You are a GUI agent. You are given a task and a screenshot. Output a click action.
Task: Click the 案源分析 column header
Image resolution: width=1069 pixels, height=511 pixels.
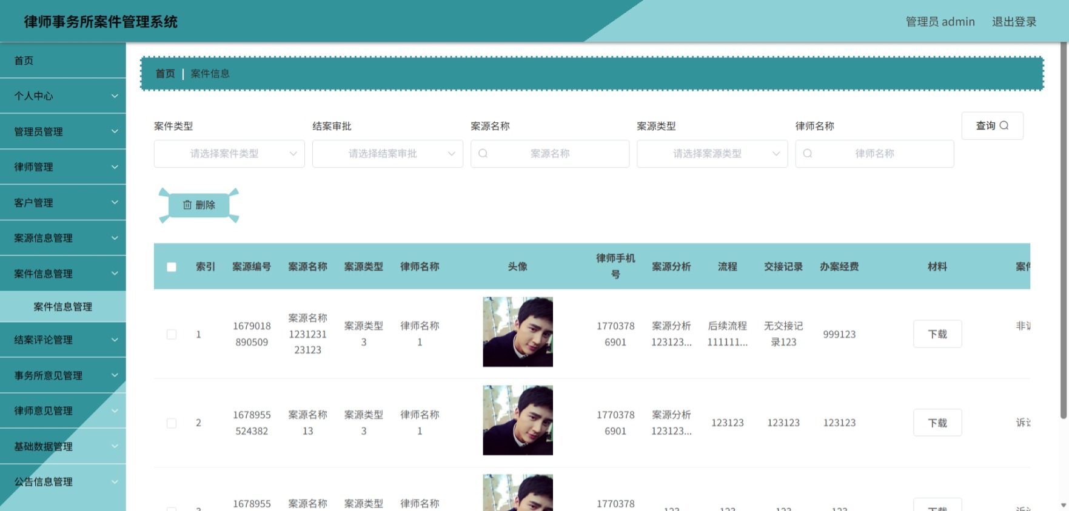[x=671, y=267]
